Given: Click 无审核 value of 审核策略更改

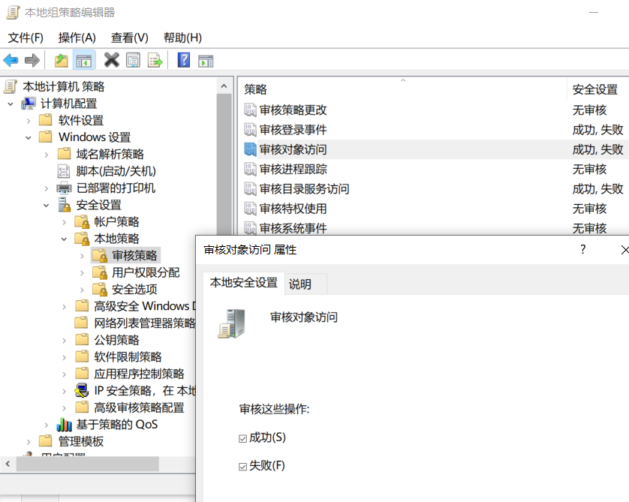Looking at the screenshot, I should 589,110.
